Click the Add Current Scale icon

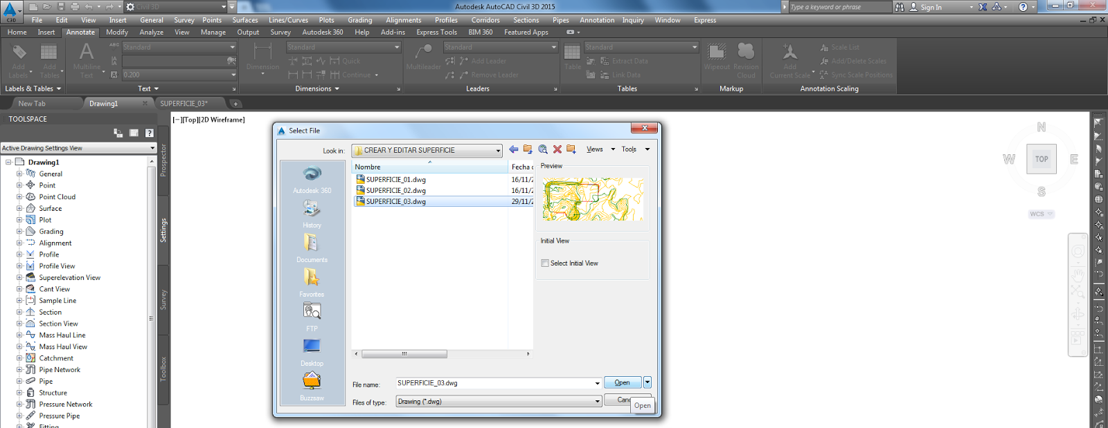point(790,60)
